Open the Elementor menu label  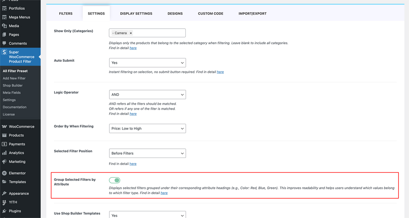17,173
